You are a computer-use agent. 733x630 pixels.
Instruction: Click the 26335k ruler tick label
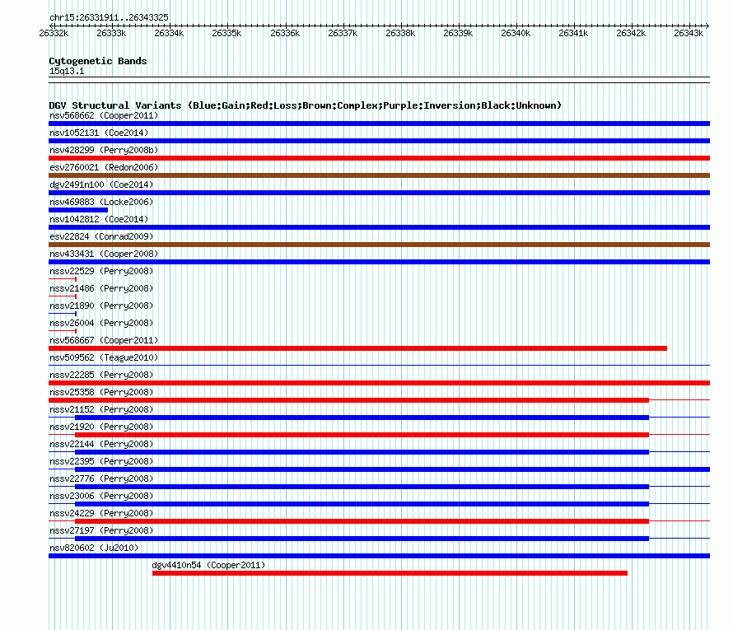226,33
